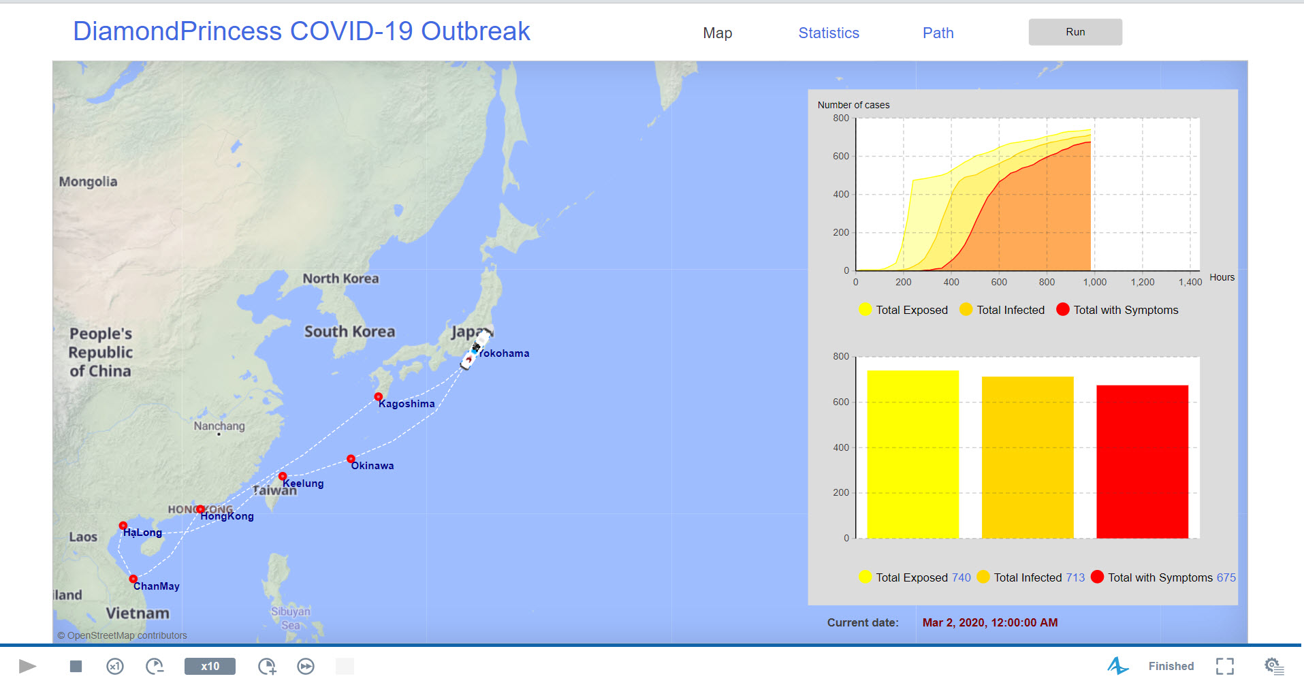Click the Nanchang city label

[x=219, y=426]
